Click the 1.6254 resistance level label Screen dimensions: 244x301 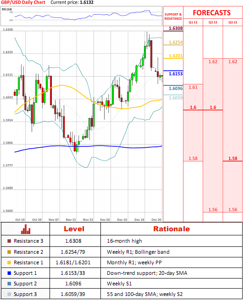176,42
